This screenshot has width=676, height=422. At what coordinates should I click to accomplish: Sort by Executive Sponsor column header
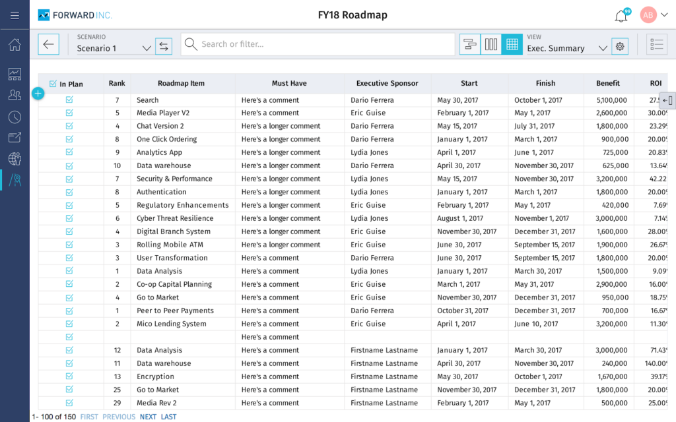pos(387,84)
